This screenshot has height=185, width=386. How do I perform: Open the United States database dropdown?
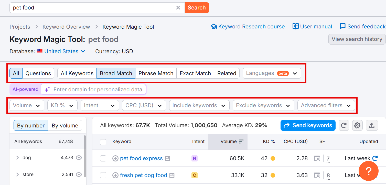click(x=65, y=51)
